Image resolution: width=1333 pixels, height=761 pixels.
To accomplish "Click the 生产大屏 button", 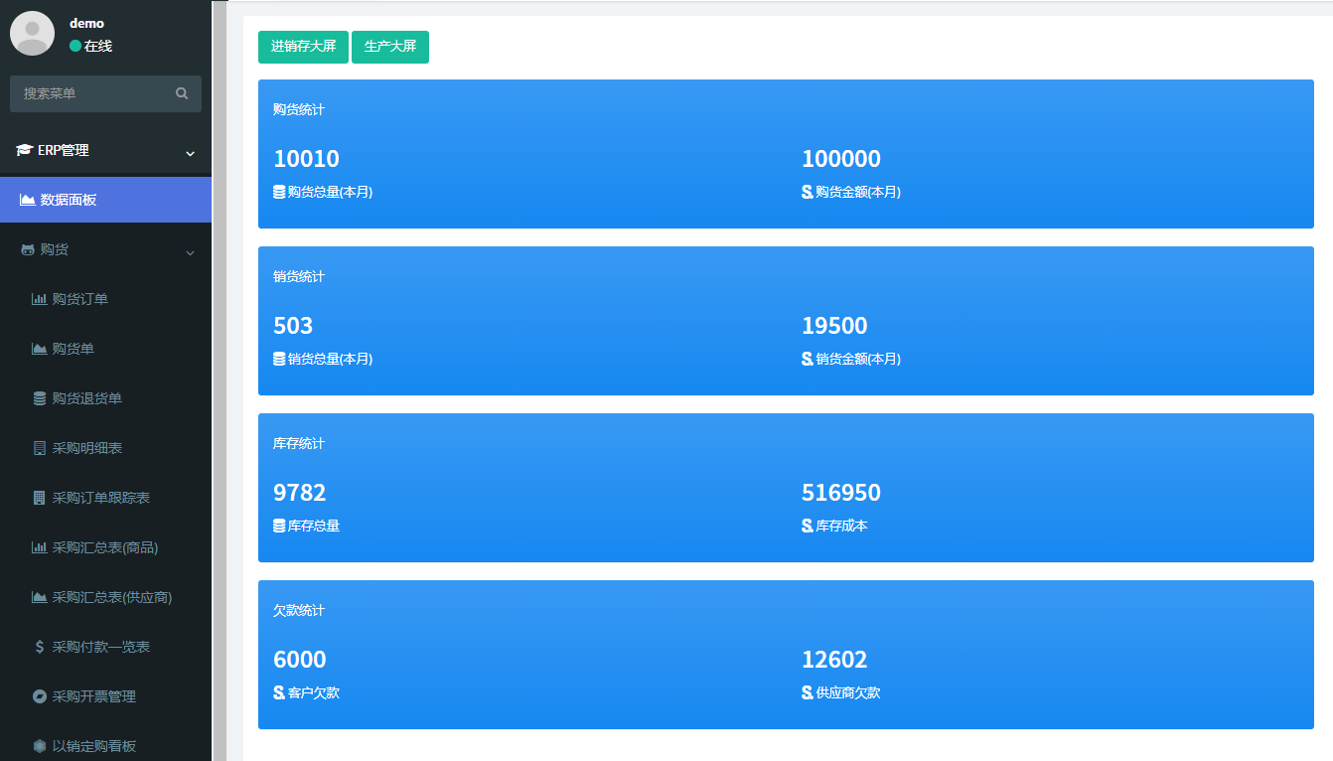I will pyautogui.click(x=389, y=47).
